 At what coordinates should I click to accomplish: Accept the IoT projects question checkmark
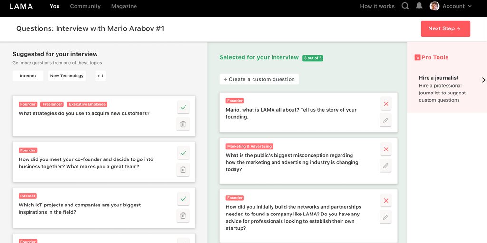[183, 199]
